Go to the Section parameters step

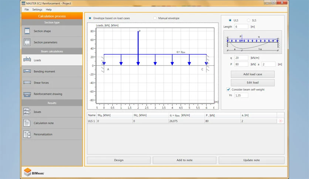pyautogui.click(x=52, y=42)
